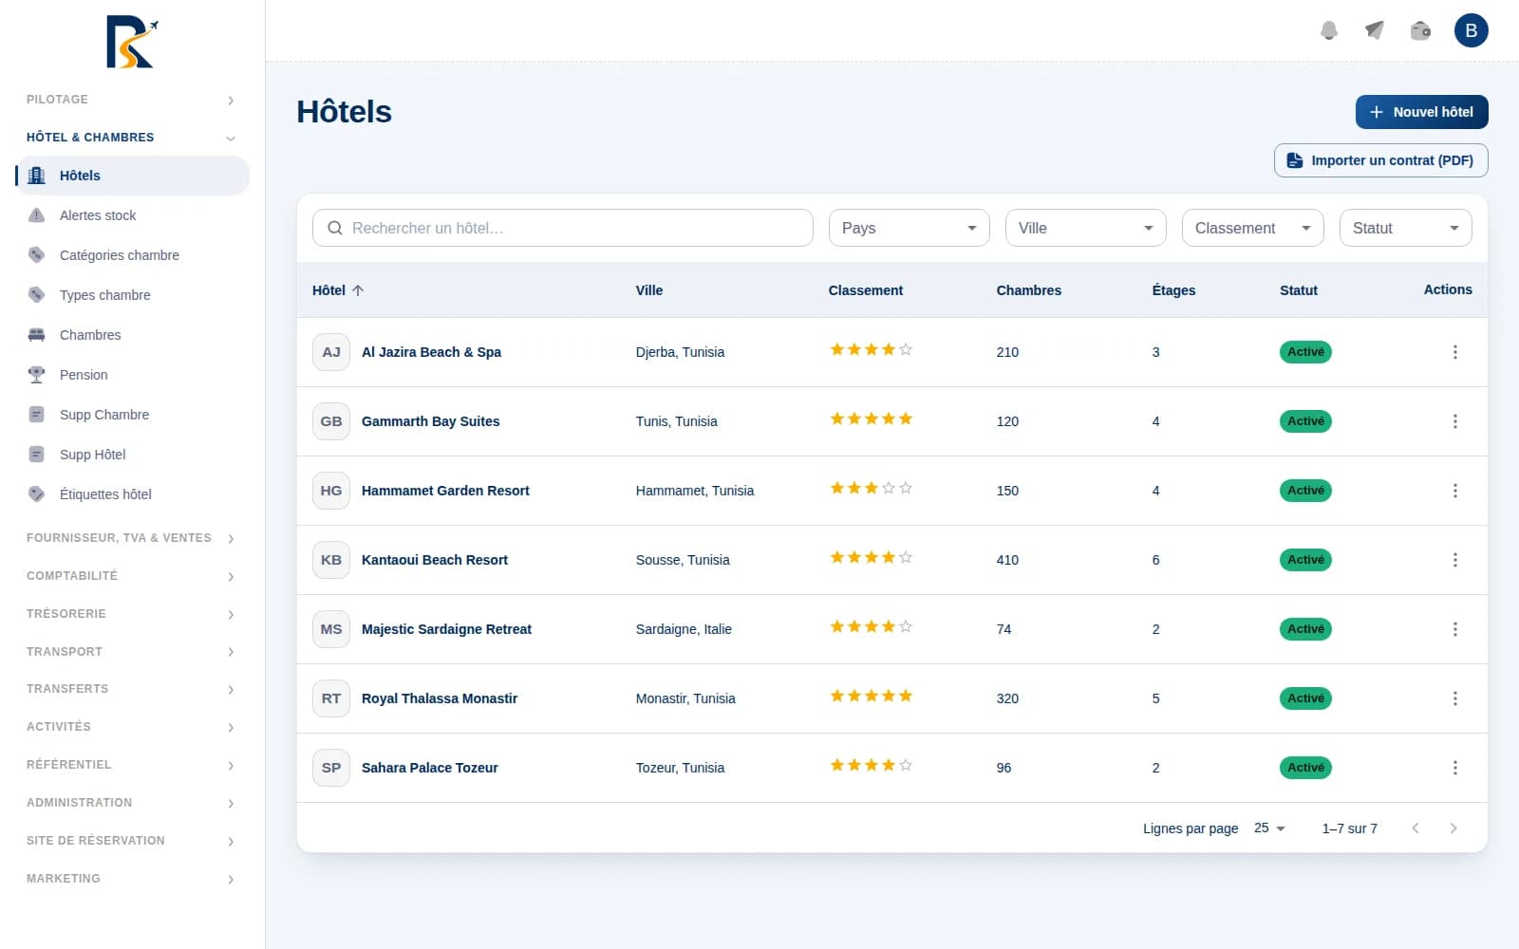Click the company logo in sidebar
Image resolution: width=1519 pixels, height=949 pixels.
click(132, 42)
